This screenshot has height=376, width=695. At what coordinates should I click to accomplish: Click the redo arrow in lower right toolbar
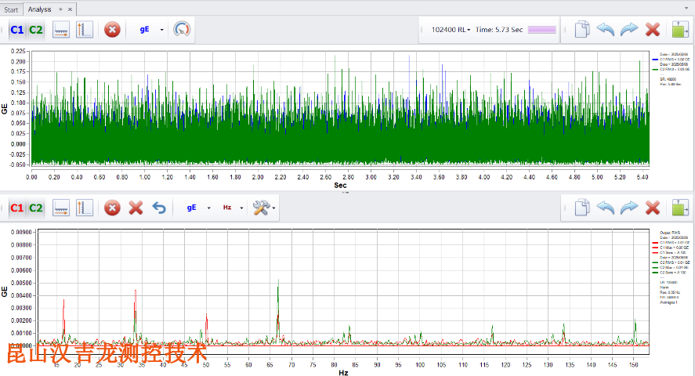[628, 208]
